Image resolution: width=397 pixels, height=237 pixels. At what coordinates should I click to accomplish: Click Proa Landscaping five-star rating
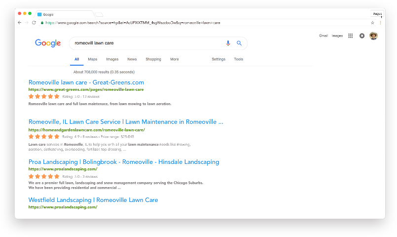click(x=44, y=176)
